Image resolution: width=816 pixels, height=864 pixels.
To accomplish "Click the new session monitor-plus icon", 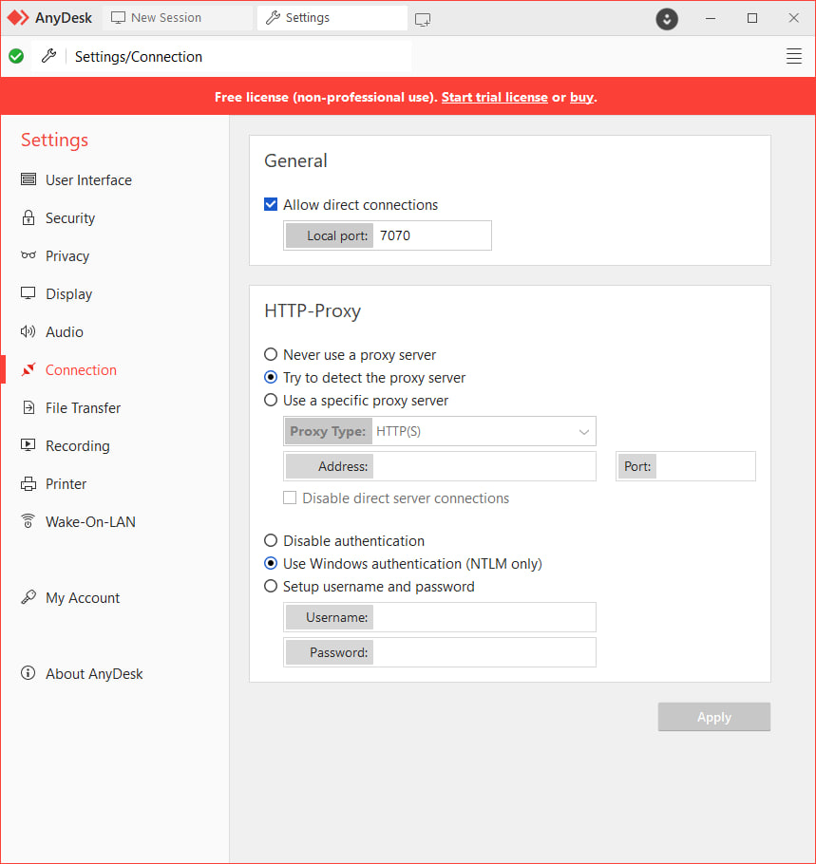I will [x=423, y=19].
